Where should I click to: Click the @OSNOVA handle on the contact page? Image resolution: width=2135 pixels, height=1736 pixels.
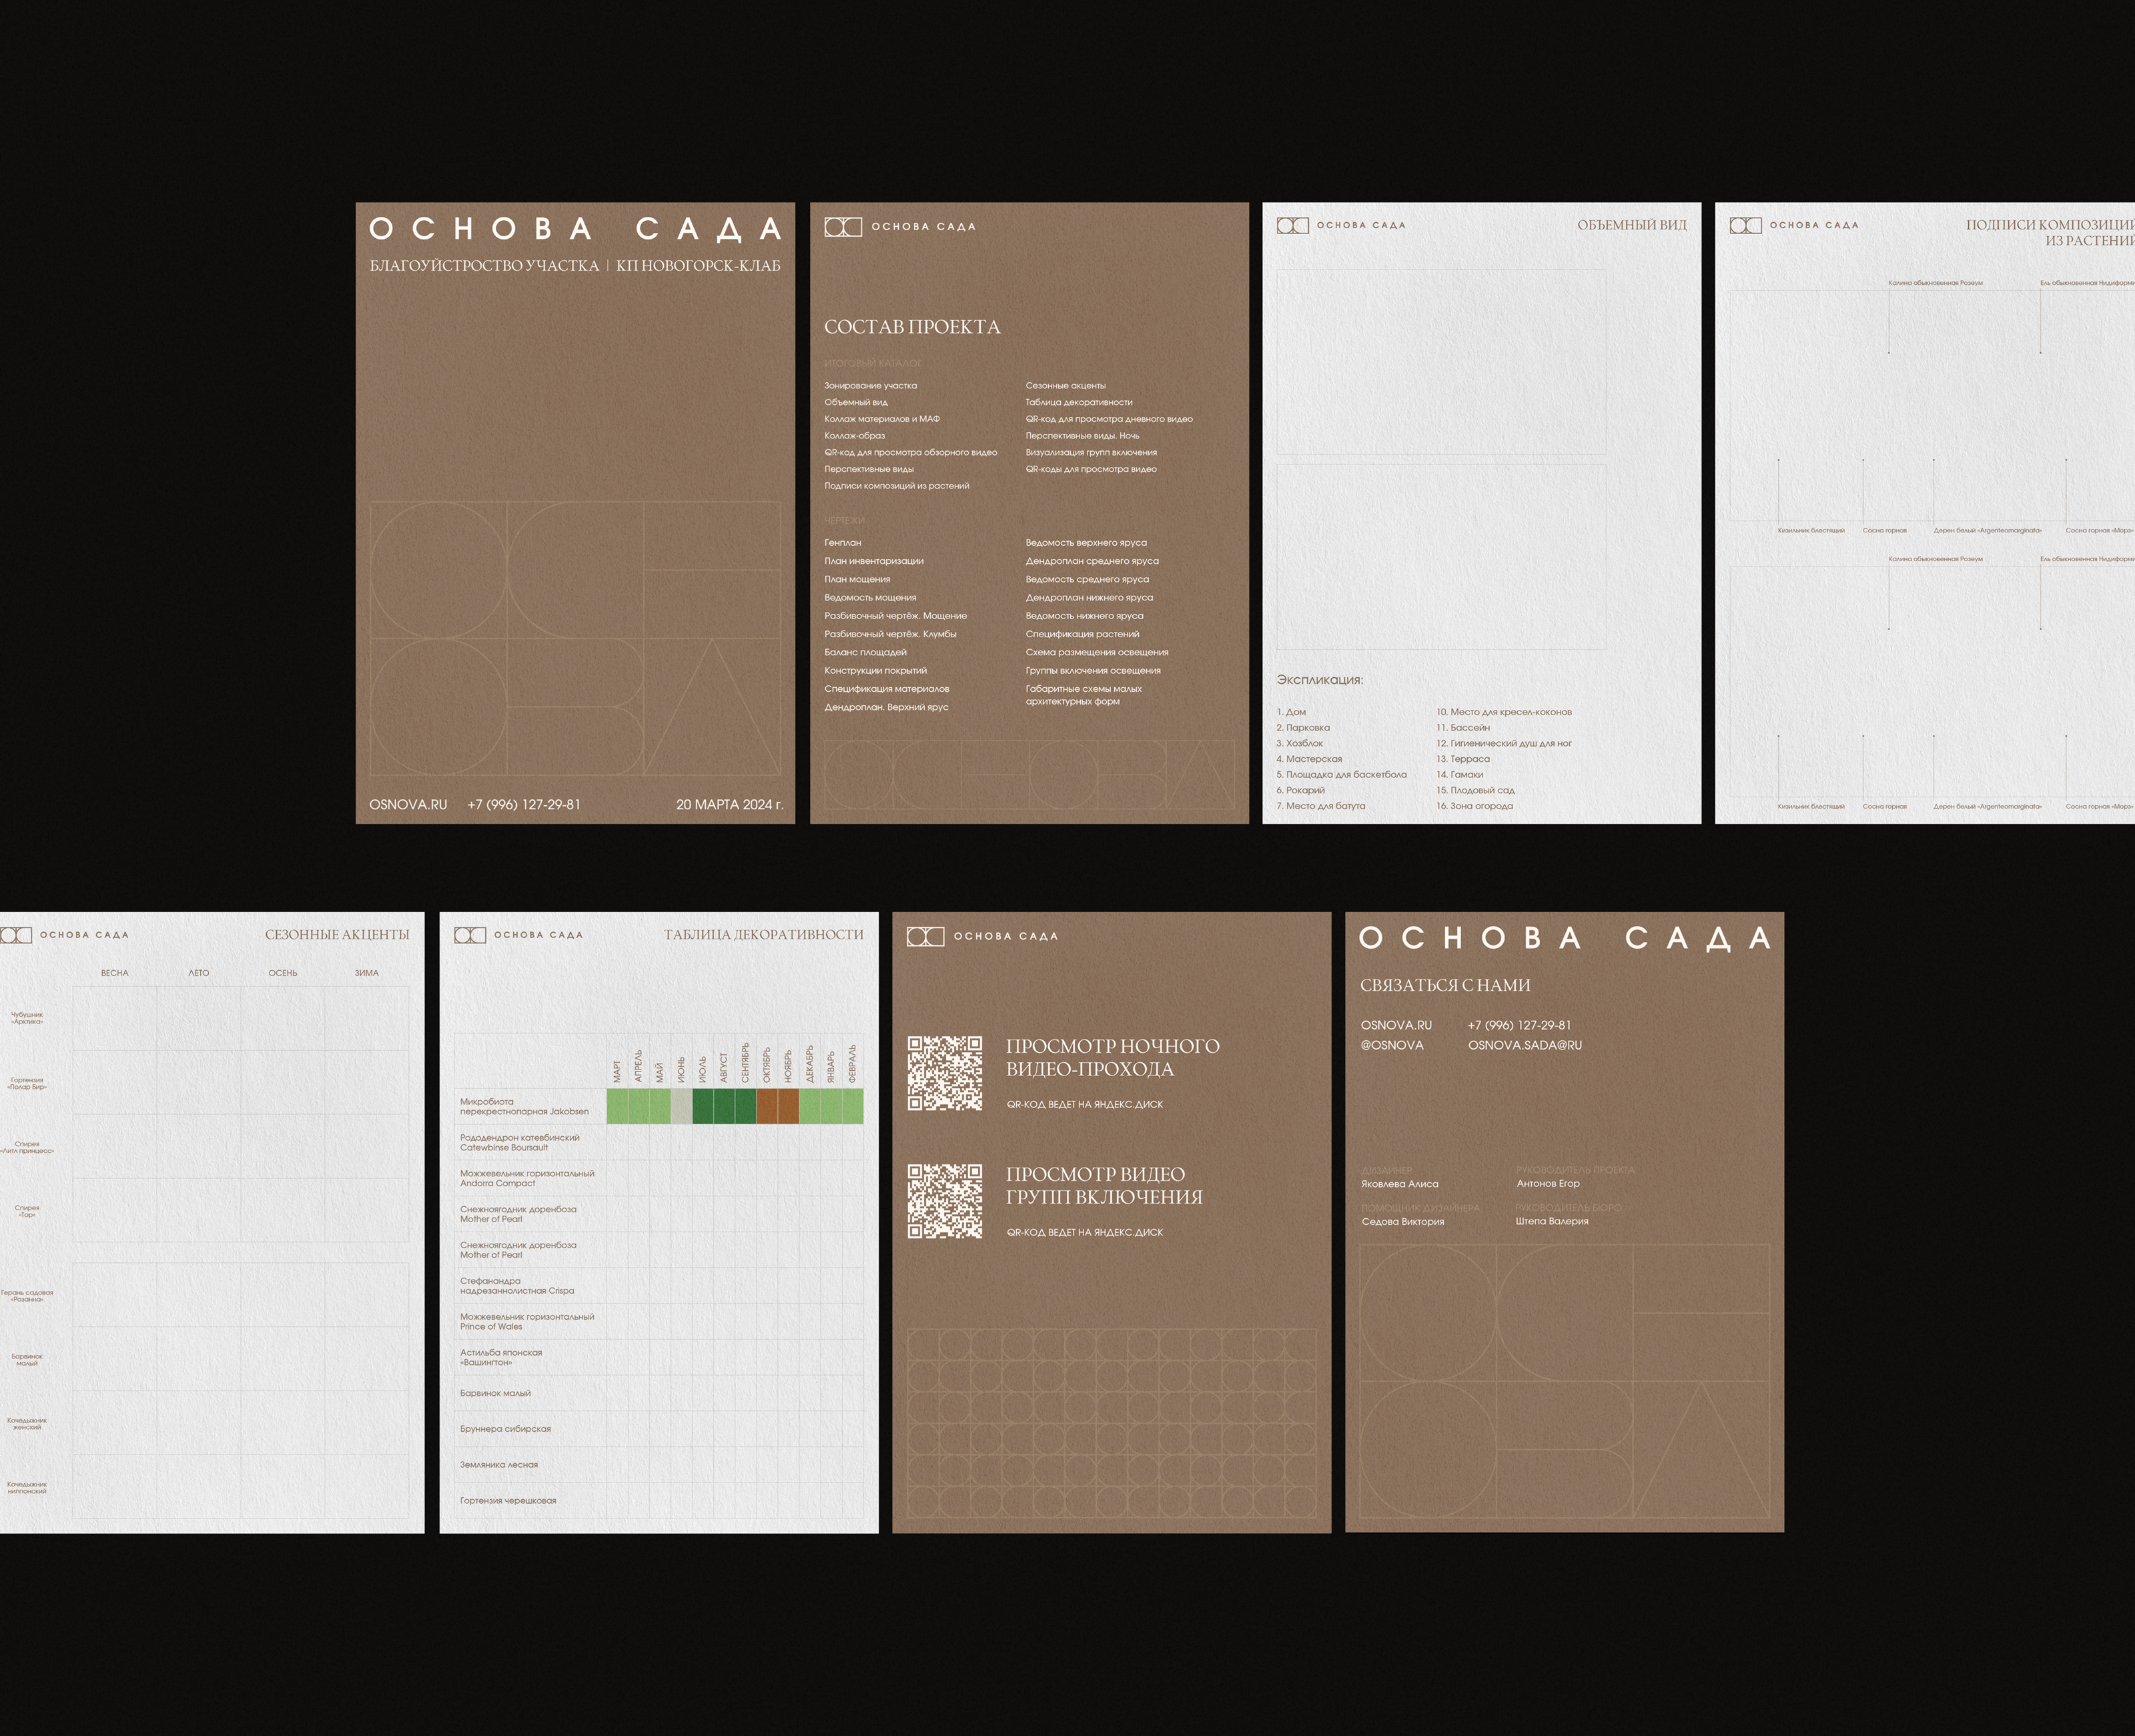pyautogui.click(x=1392, y=1045)
